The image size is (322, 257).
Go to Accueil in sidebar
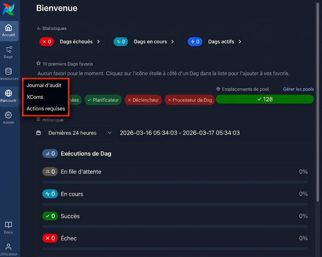8,31
